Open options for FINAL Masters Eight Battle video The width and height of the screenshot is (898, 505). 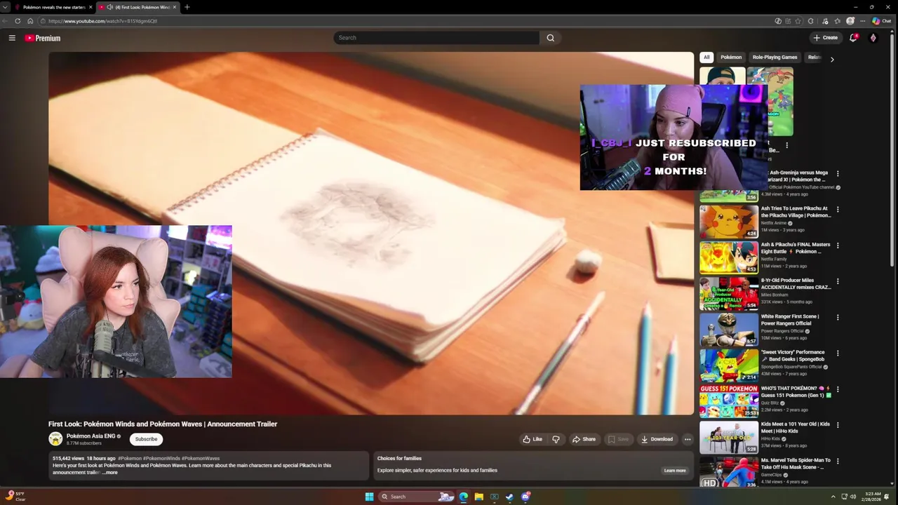pyautogui.click(x=838, y=245)
